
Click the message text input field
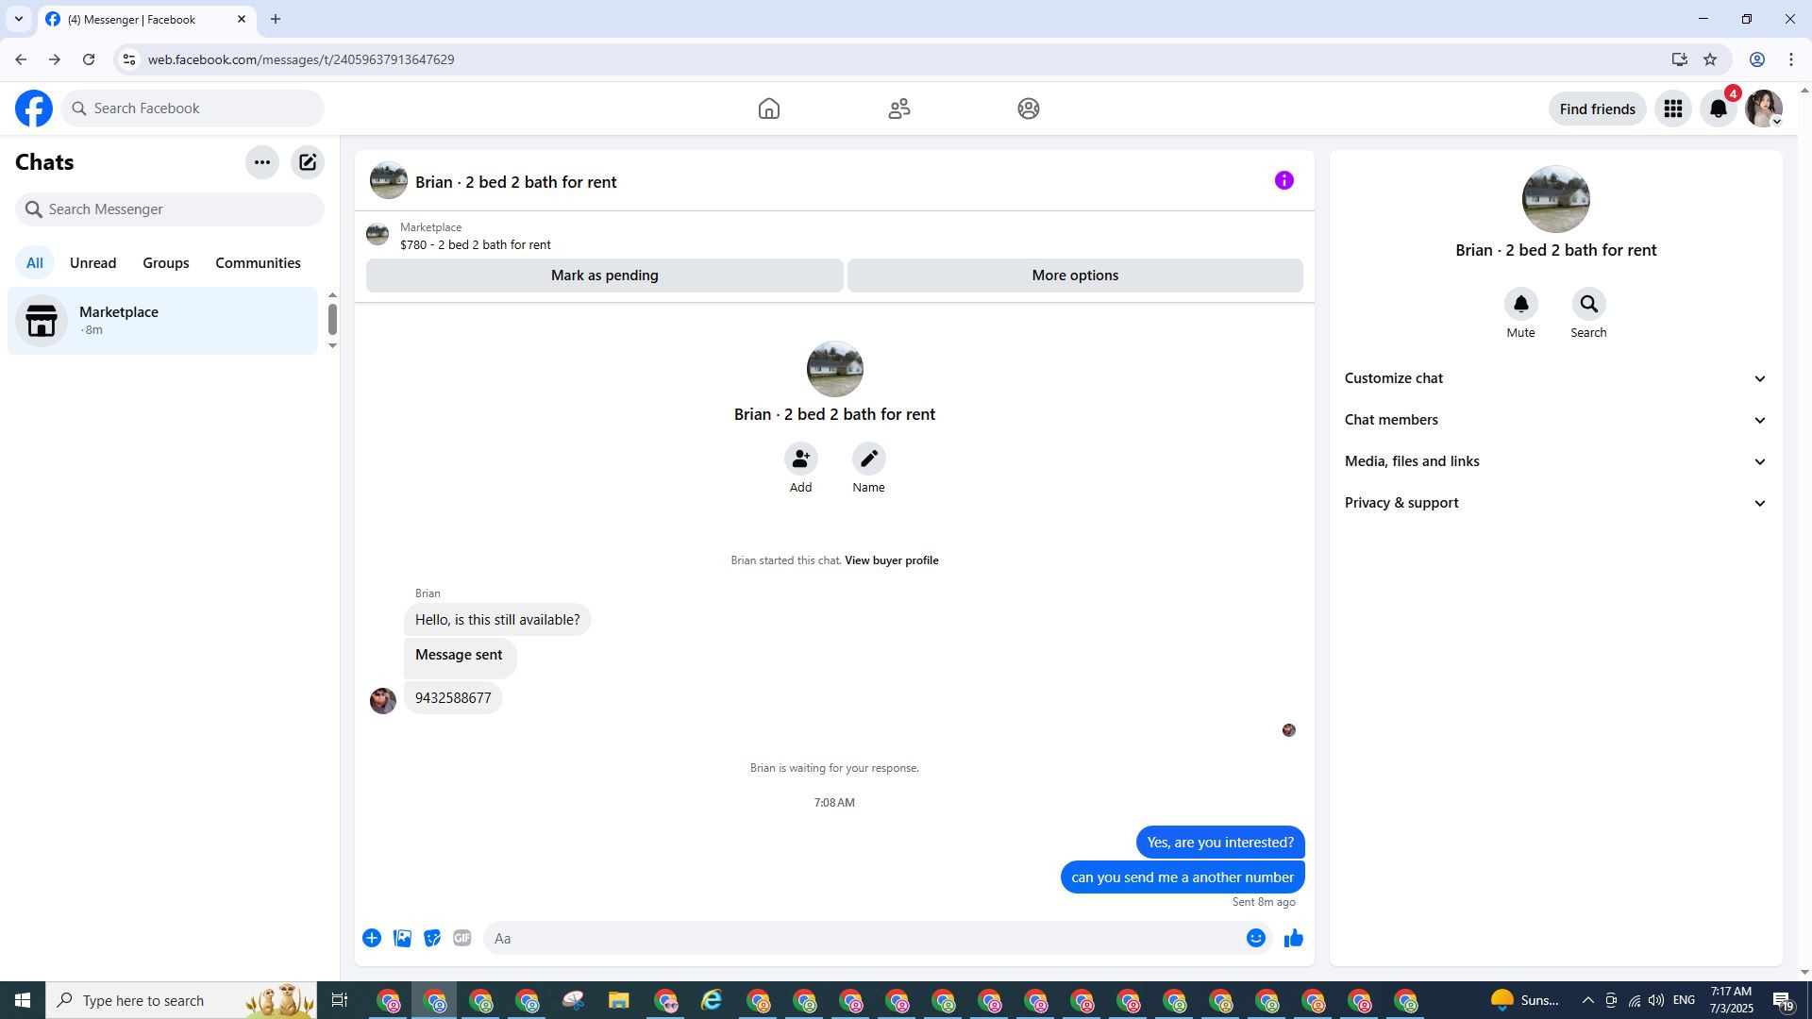pyautogui.click(x=859, y=938)
